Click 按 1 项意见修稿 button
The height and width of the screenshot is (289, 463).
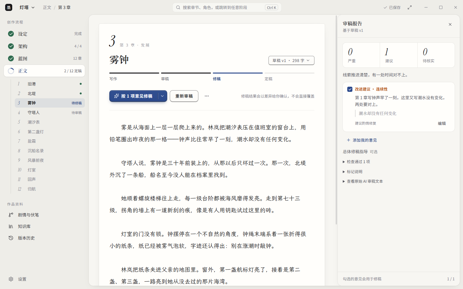click(x=134, y=96)
